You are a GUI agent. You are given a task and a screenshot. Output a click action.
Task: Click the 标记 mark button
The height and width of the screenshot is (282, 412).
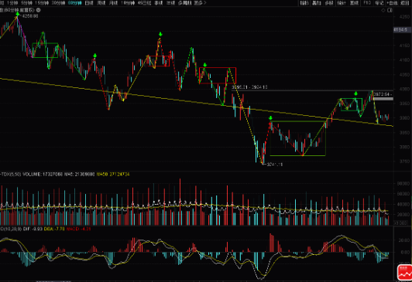379,3
